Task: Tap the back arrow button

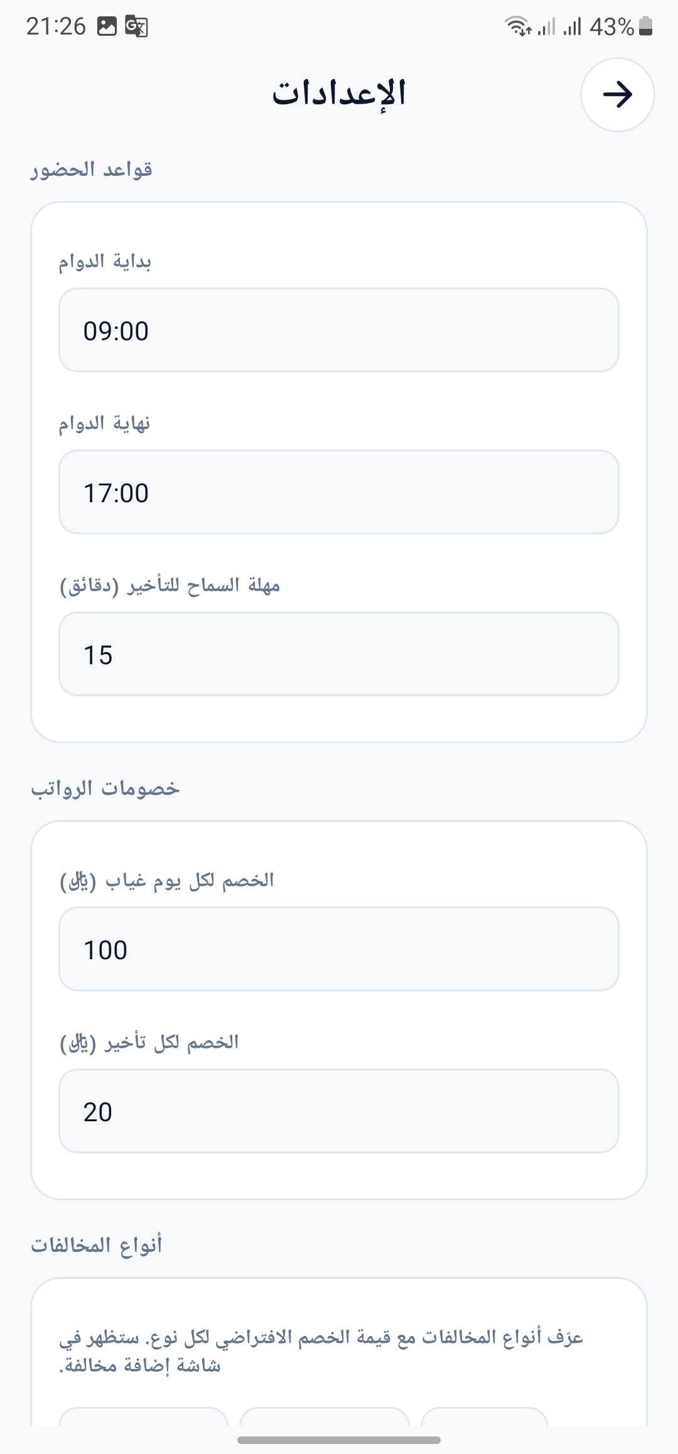Action: click(617, 95)
